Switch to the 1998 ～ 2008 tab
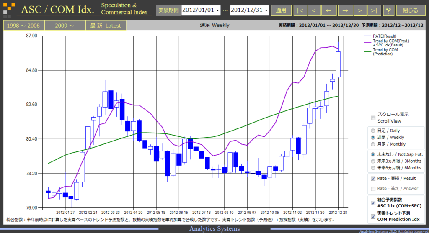Viewport: 429px width, 233px height. tap(23, 26)
